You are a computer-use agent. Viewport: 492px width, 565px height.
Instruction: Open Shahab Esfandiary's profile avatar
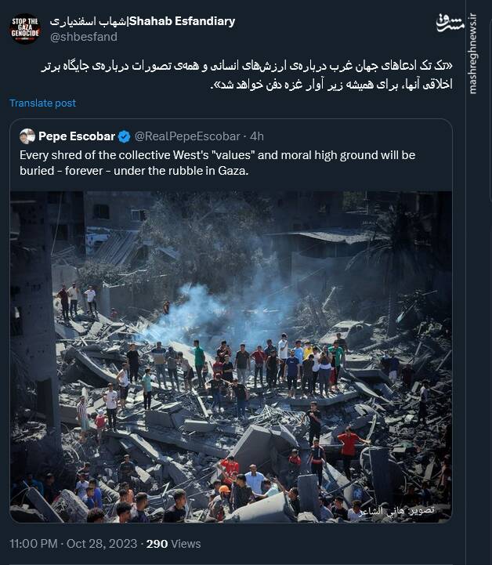25,28
